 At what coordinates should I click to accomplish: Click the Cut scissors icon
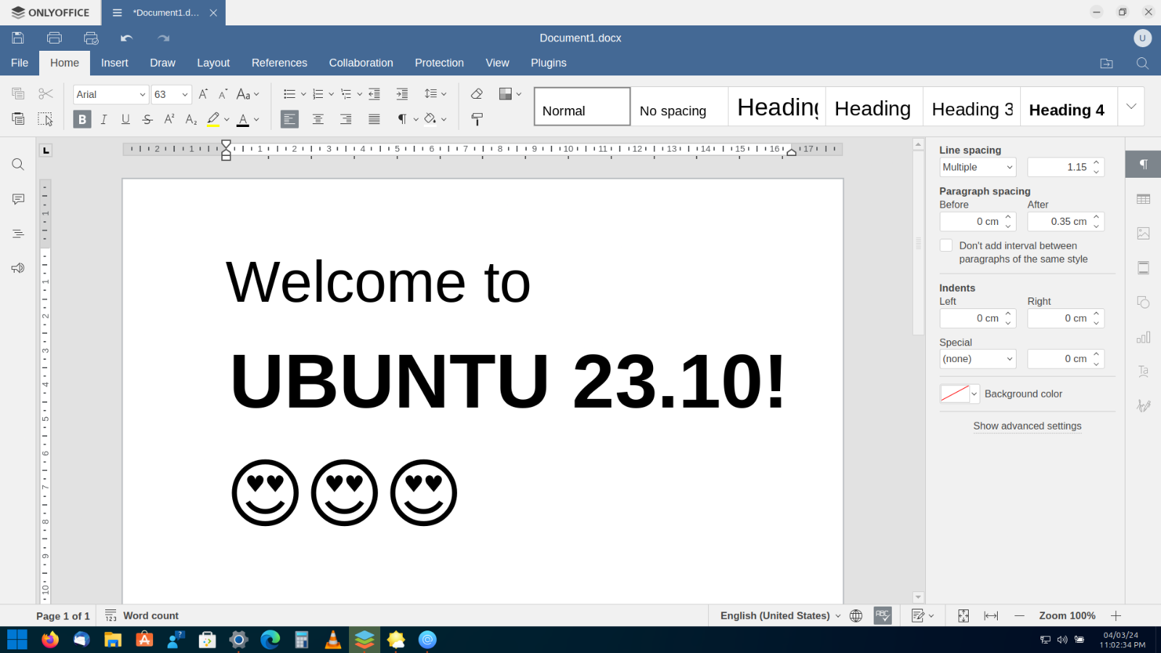click(46, 94)
